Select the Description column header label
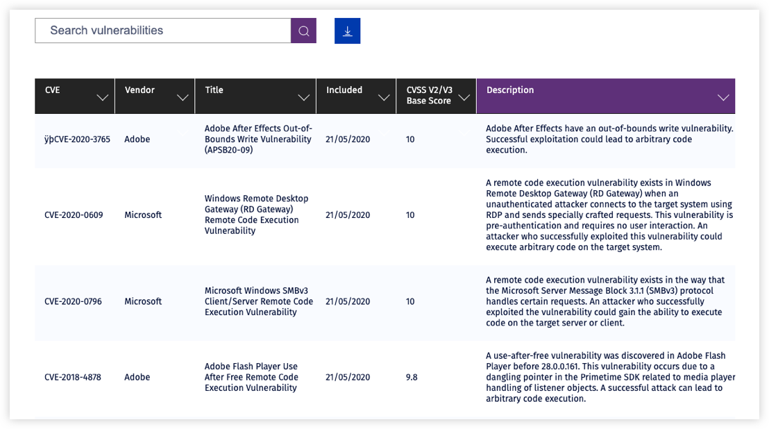 [510, 90]
